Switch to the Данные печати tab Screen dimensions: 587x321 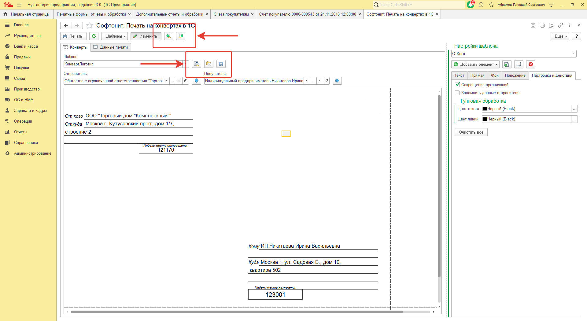(111, 47)
